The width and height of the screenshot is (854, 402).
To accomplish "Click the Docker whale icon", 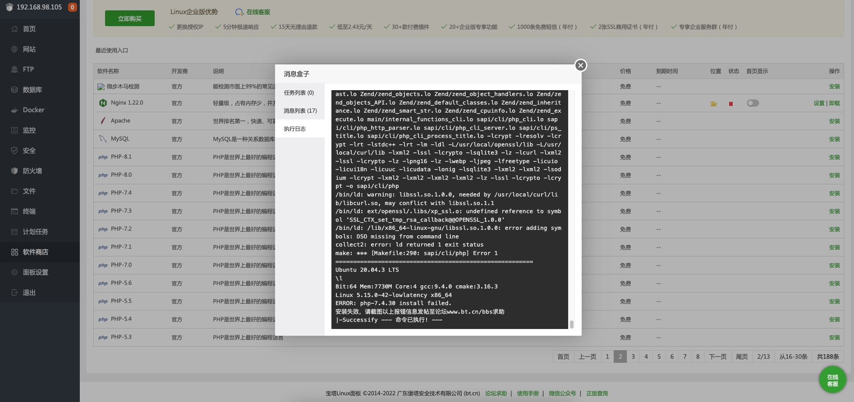I will 14,110.
